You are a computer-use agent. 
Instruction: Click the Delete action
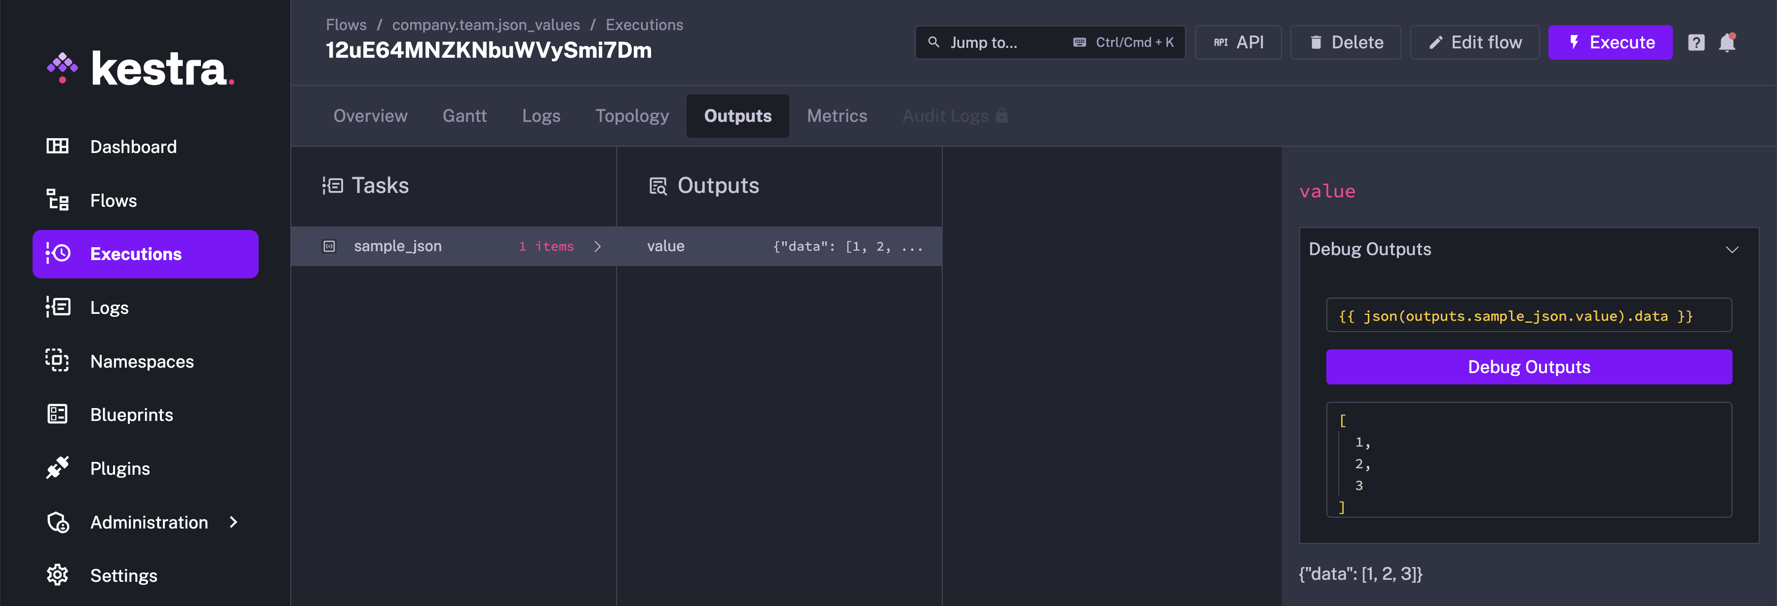click(1345, 42)
